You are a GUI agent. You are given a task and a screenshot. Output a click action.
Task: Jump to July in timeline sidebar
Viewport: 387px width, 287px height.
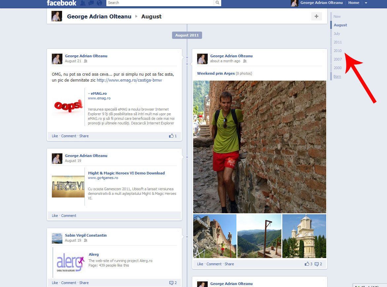[x=337, y=34]
